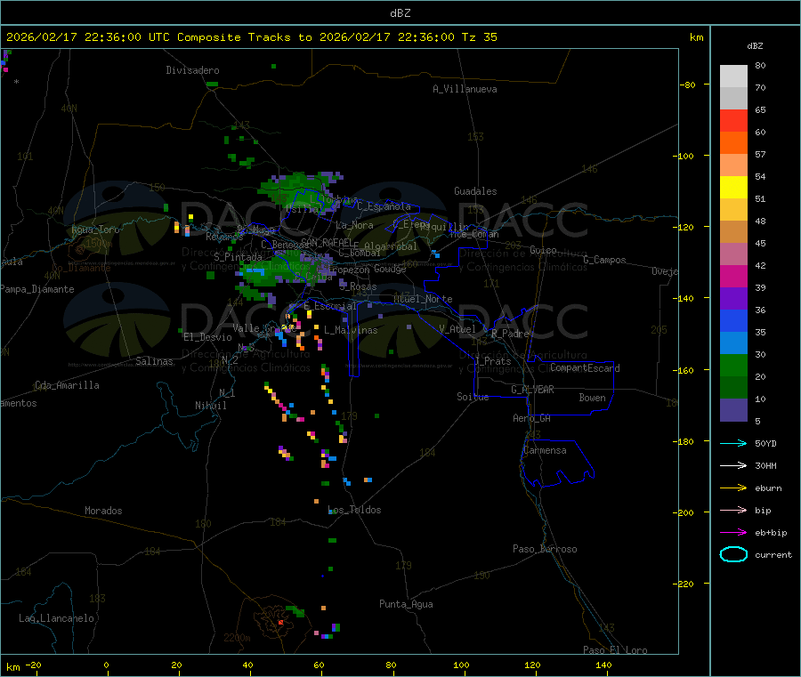Click the yellow eburn track arrow
Viewport: 801px width, 677px height.
(x=733, y=488)
